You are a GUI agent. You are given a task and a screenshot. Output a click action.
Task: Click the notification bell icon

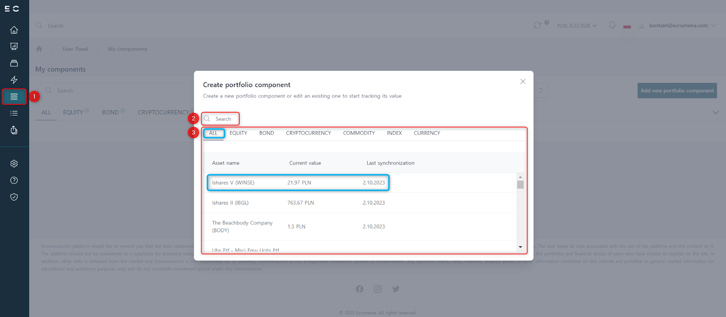point(612,25)
